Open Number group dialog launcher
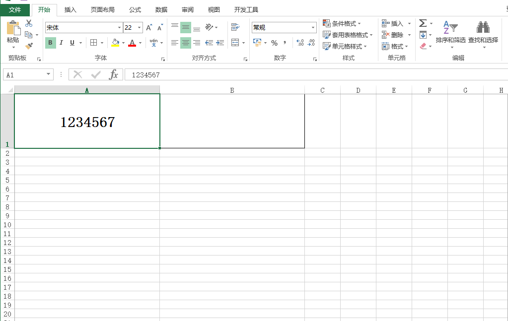 (315, 59)
